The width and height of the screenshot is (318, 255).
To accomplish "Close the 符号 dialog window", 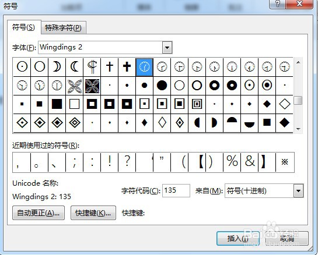I will point(299,4).
